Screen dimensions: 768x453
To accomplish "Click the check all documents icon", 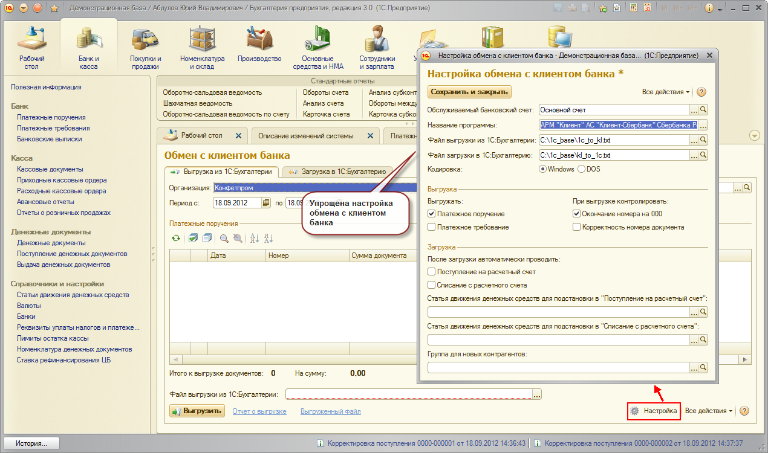I will click(x=193, y=239).
